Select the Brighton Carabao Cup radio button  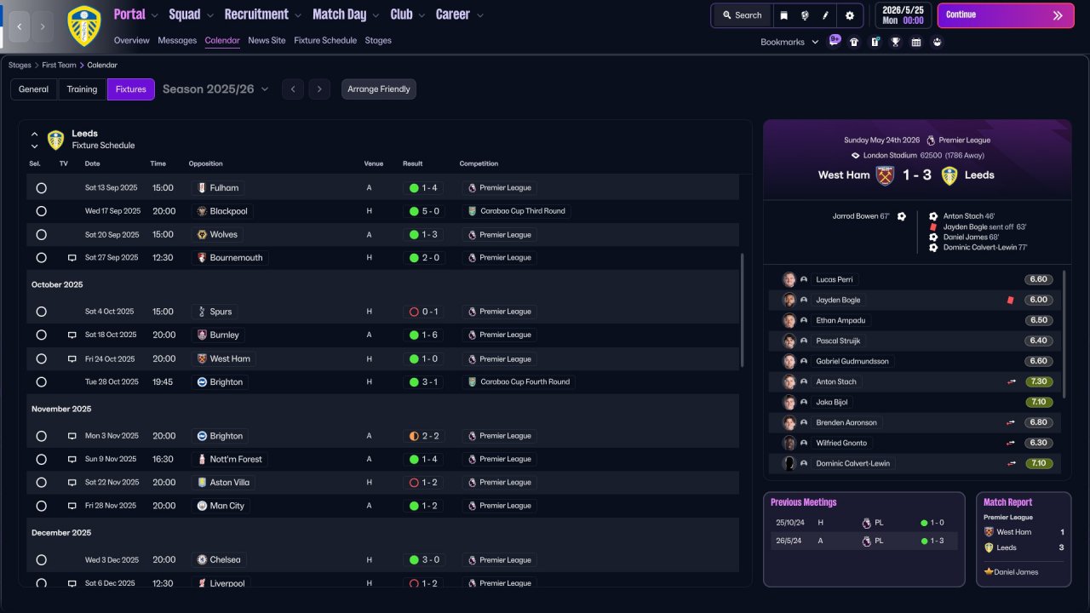[x=41, y=382]
